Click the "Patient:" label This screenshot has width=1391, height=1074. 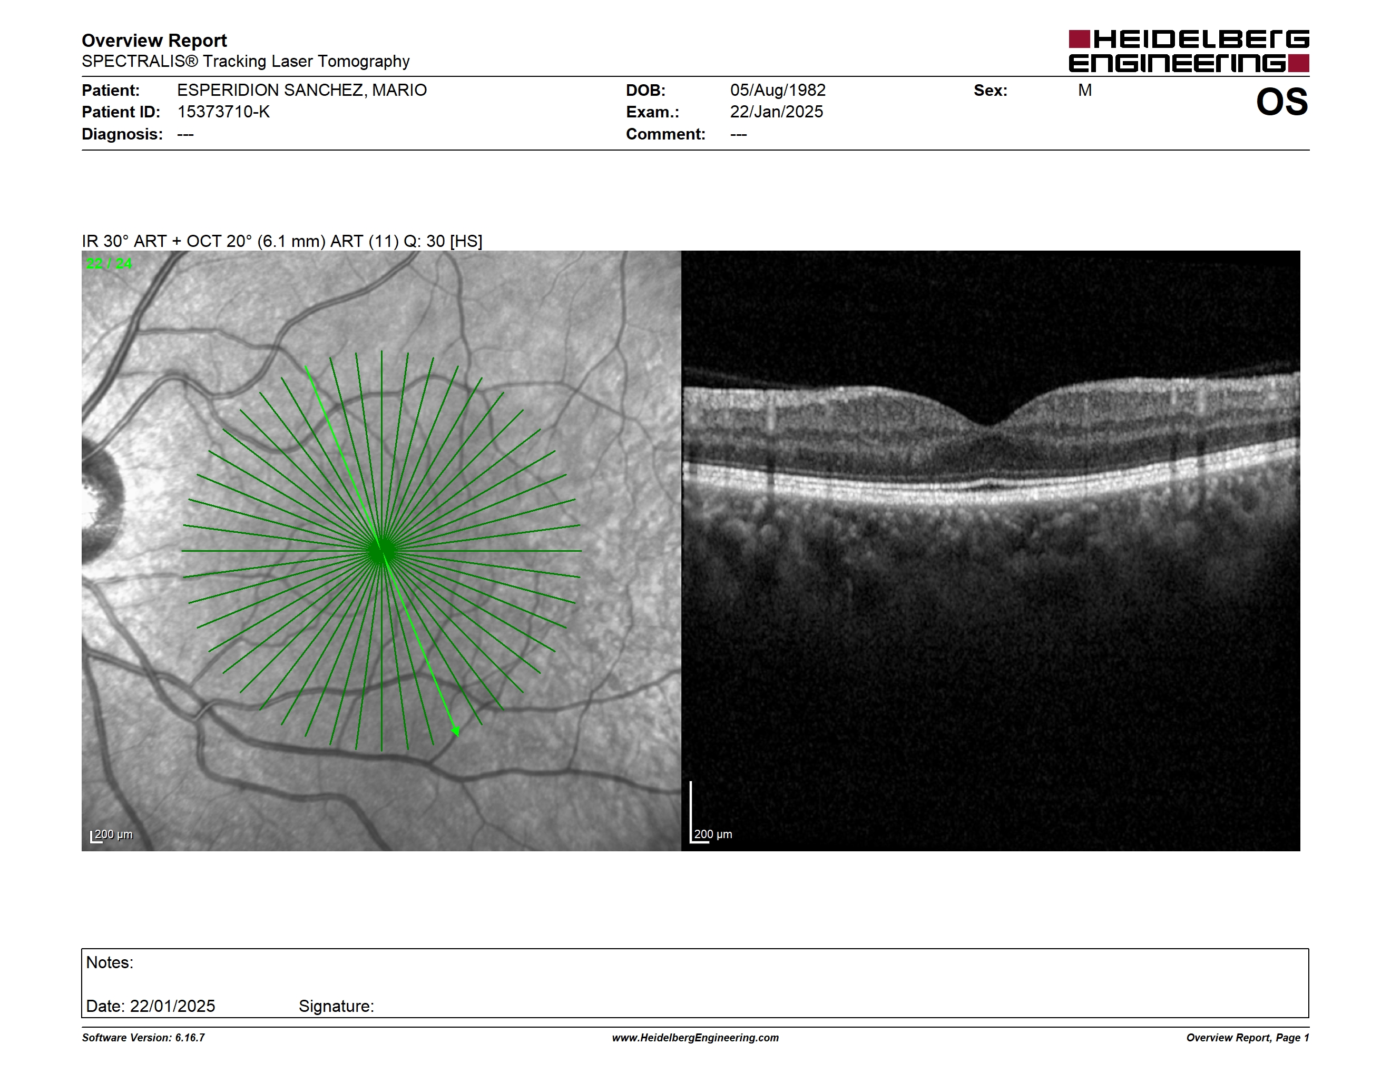coord(110,91)
